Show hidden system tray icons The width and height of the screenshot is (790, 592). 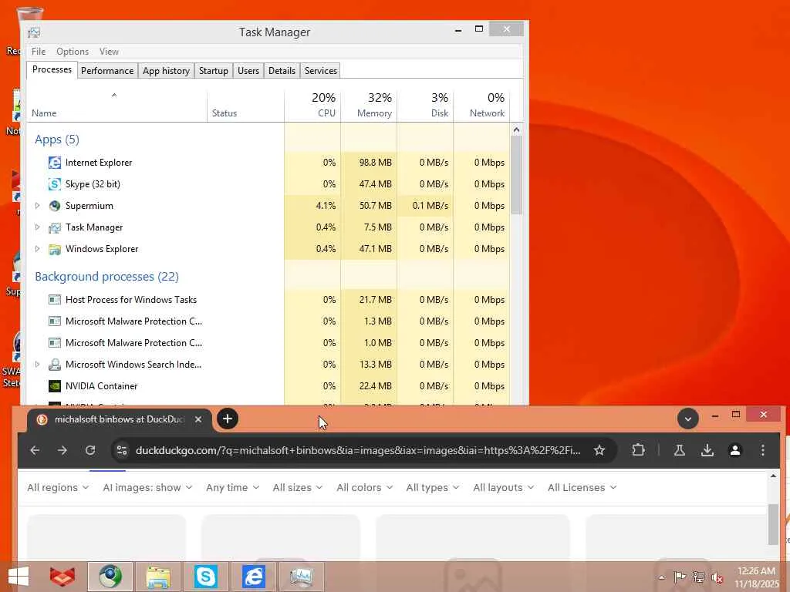[x=662, y=577]
